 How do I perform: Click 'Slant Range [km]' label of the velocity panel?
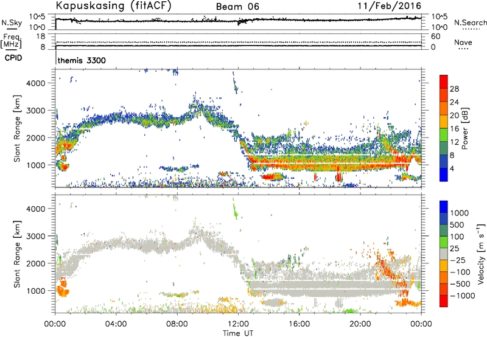pos(17,254)
